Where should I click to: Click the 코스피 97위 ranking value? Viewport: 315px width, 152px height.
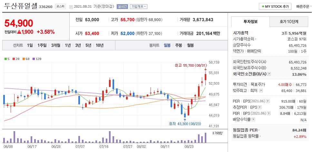(x=297, y=39)
